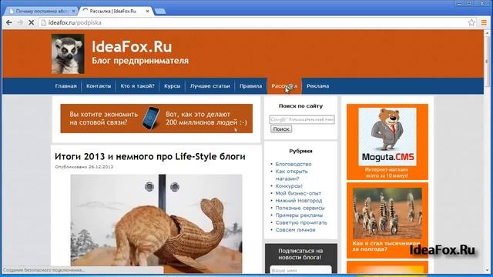The image size is (493, 277).
Task: Close the 'Рассылка | IdeaFox.Ru' tab
Action: (147, 11)
